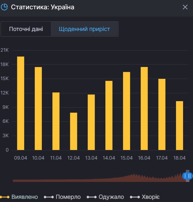
Task: Toggle the Одужало legend series
Action: [x=105, y=197]
